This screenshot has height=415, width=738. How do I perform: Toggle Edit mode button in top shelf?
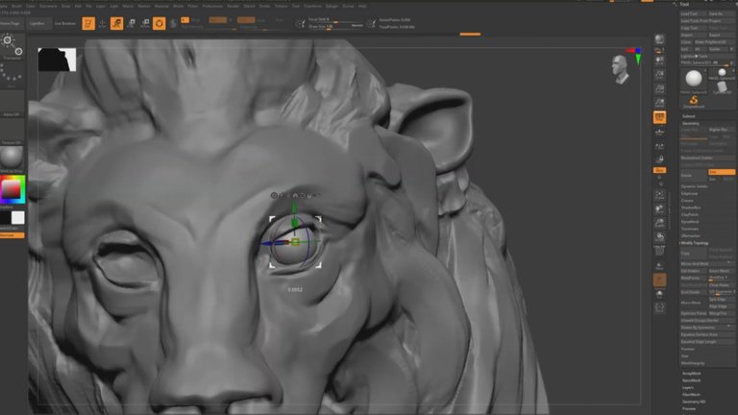tap(88, 23)
